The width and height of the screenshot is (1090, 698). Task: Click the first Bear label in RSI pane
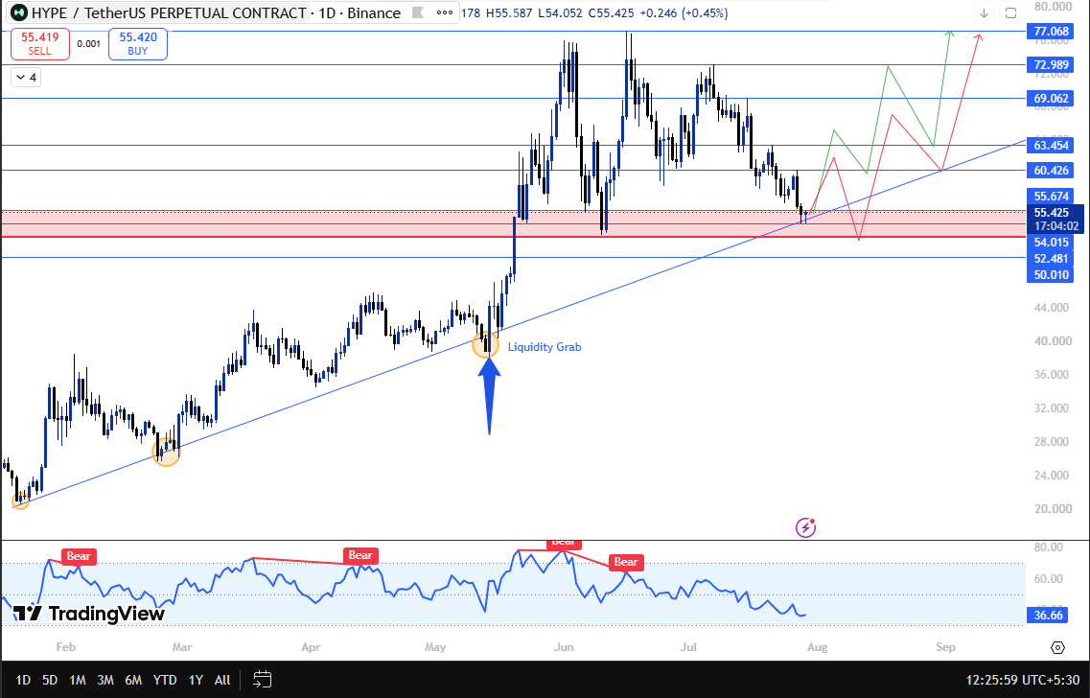point(79,556)
